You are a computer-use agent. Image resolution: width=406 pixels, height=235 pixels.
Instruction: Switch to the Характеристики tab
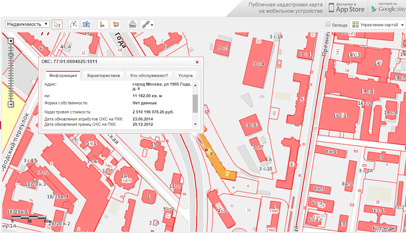pos(103,75)
